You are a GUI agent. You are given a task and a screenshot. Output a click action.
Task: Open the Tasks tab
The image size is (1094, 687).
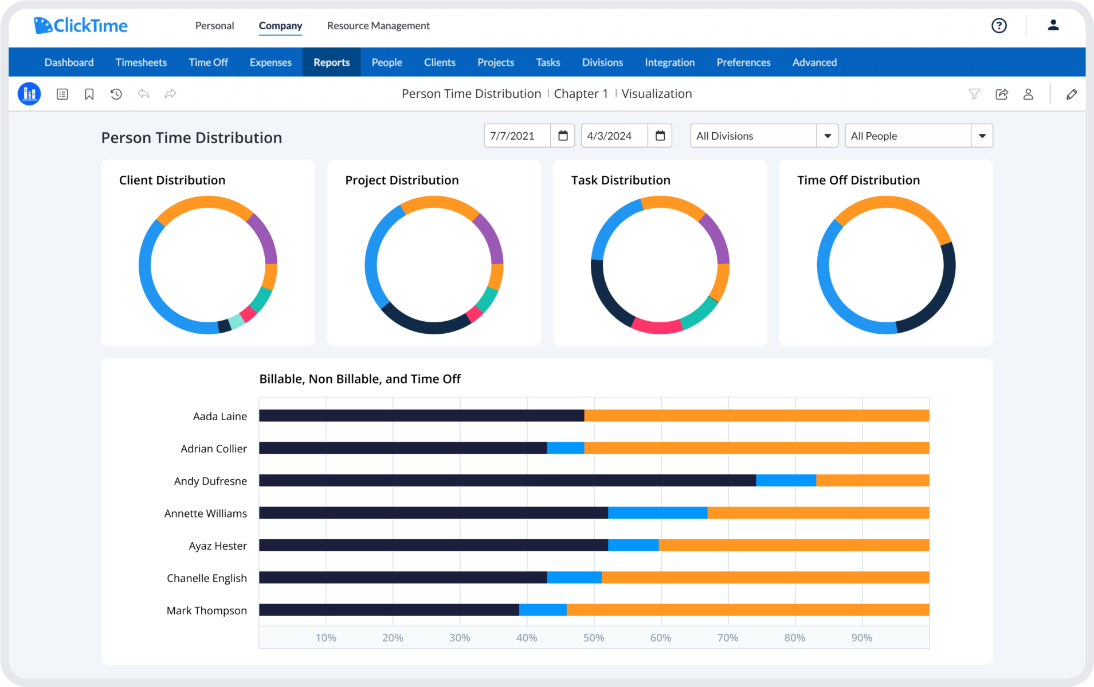tap(548, 62)
